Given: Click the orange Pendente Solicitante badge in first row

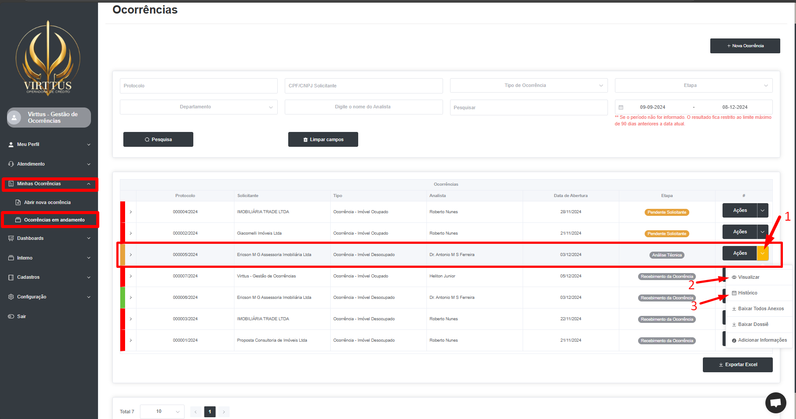Looking at the screenshot, I should point(667,212).
